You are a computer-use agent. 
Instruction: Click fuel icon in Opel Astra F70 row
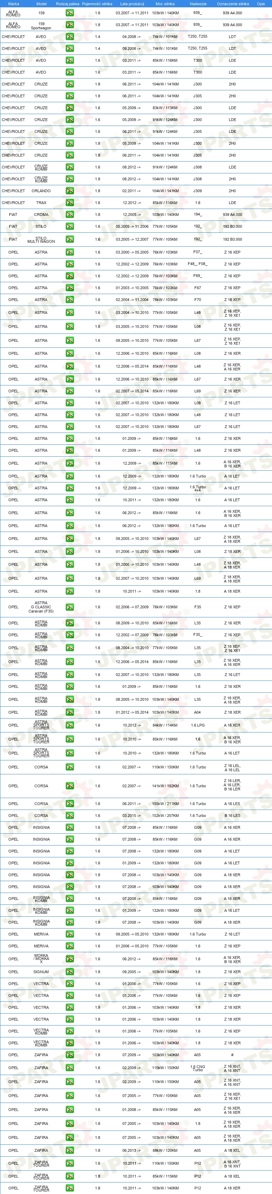point(69,299)
